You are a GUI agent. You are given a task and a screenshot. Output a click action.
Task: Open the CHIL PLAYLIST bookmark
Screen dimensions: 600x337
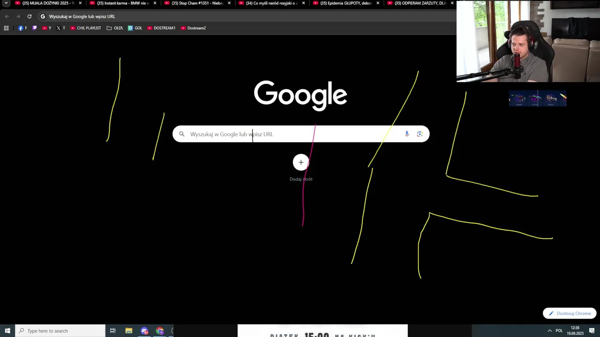[x=86, y=28]
